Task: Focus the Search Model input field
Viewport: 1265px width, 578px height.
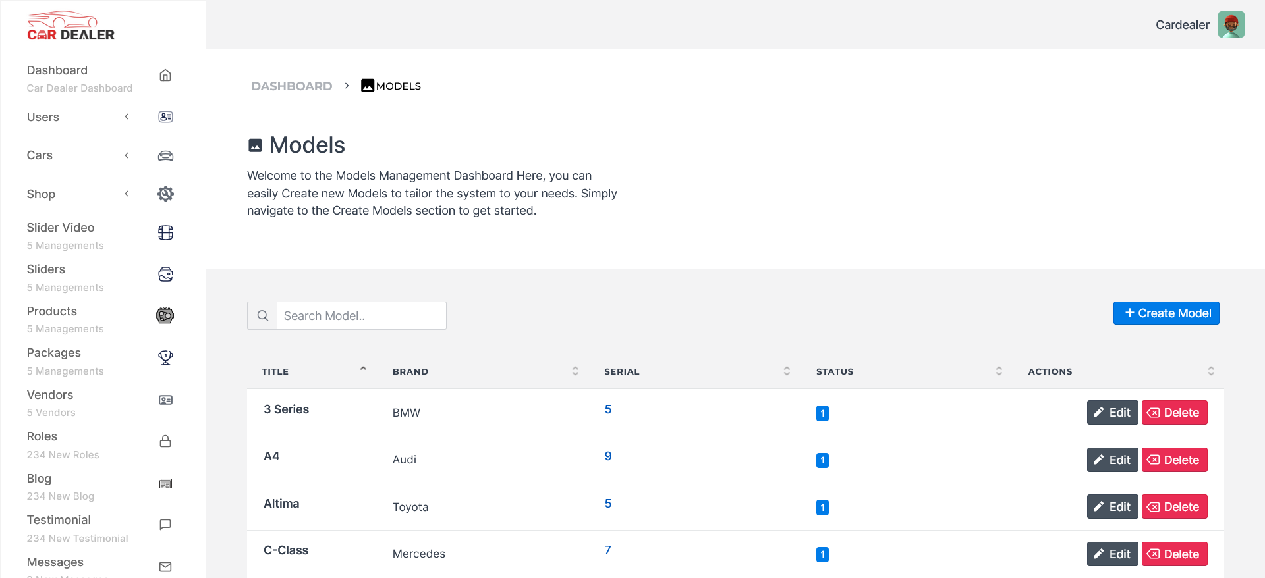Action: [361, 316]
